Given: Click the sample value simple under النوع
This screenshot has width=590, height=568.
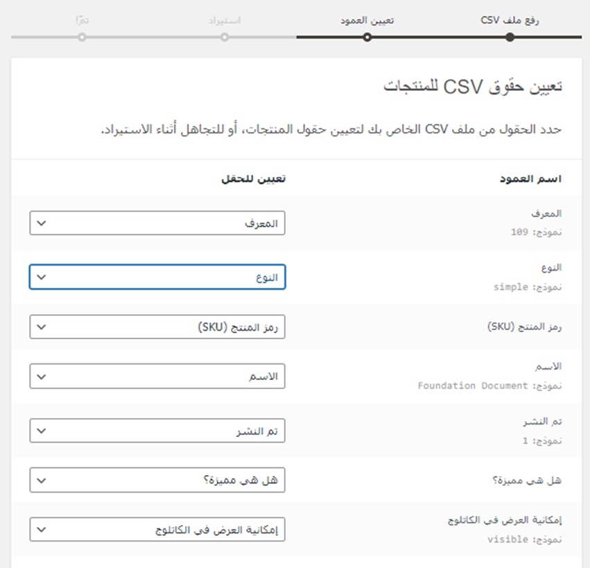Looking at the screenshot, I should [x=511, y=286].
